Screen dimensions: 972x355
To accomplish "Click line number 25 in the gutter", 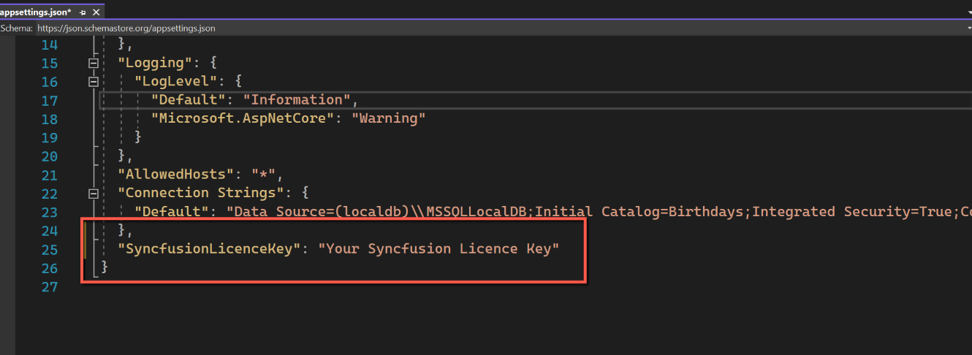I will point(50,250).
